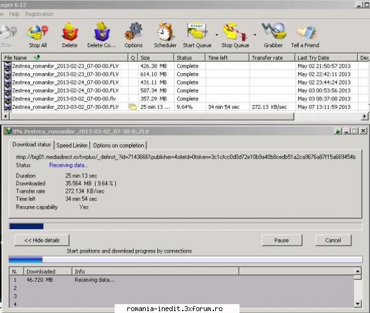This screenshot has height=313, width=370.
Task: Click right arrow of file list scrollbar
Action: (364, 116)
